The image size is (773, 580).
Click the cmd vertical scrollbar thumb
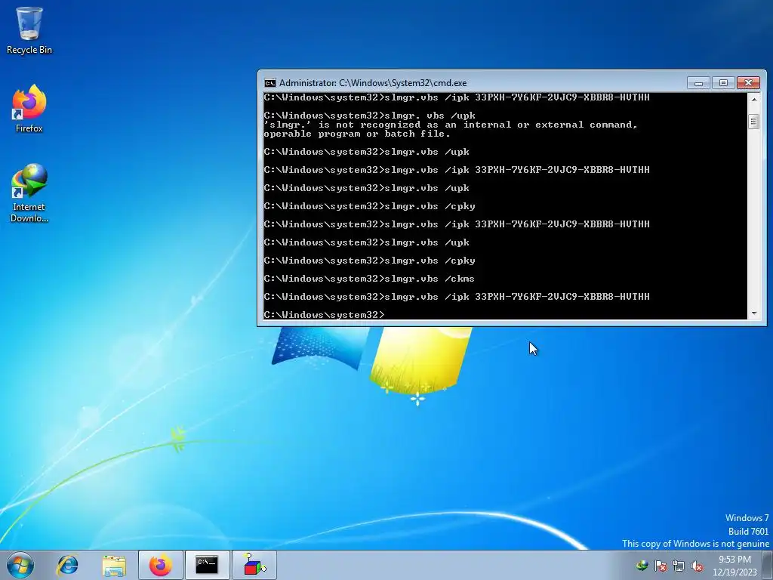(x=754, y=122)
